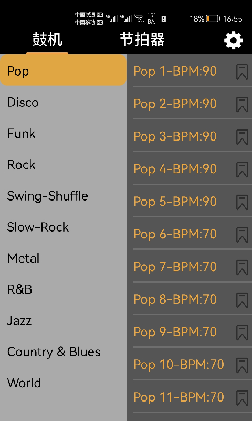Select the Swing-Shuffle category
Image resolution: width=252 pixels, height=421 pixels.
63,196
